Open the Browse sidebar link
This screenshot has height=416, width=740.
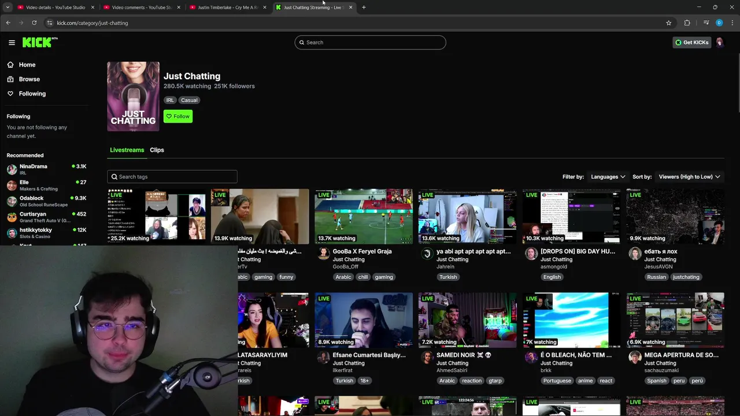(29, 79)
